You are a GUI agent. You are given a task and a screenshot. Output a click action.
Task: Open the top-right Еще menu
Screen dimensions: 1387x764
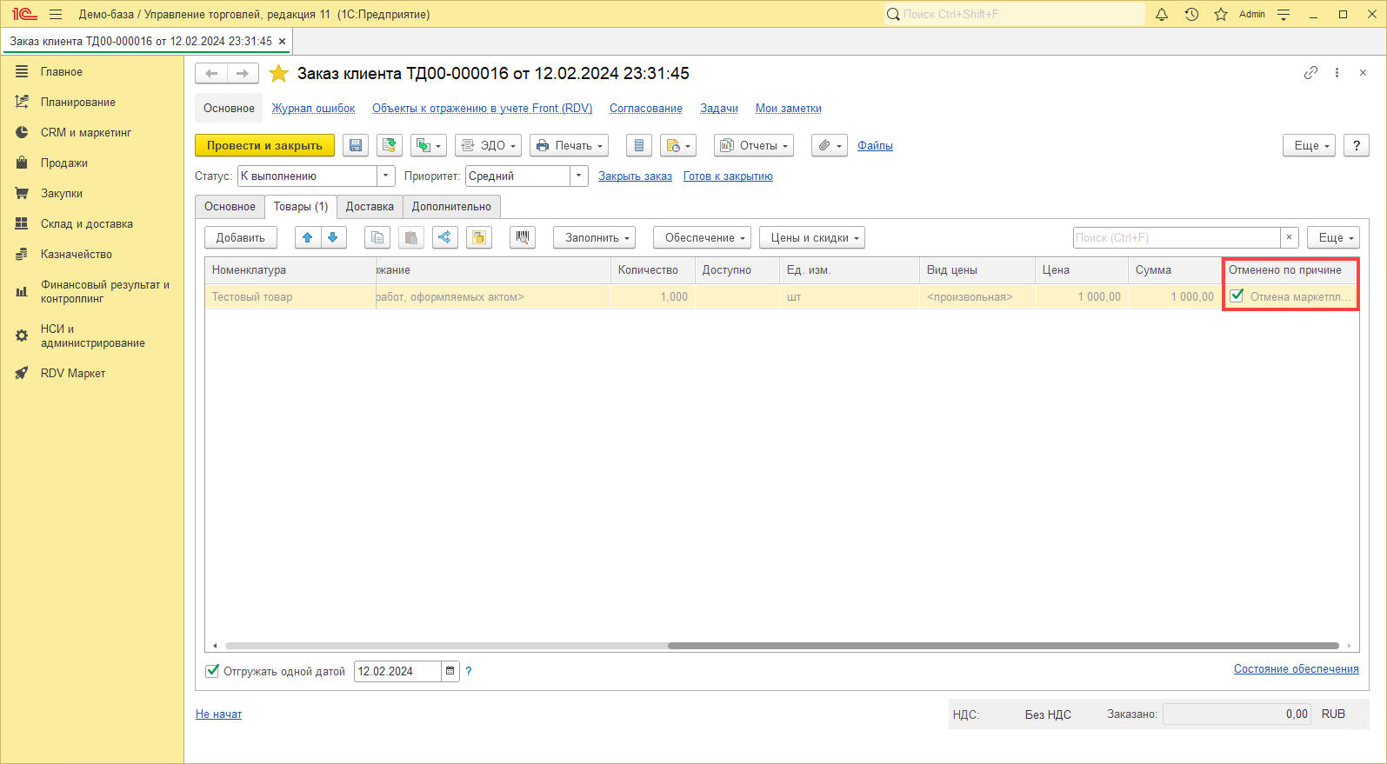pos(1309,146)
